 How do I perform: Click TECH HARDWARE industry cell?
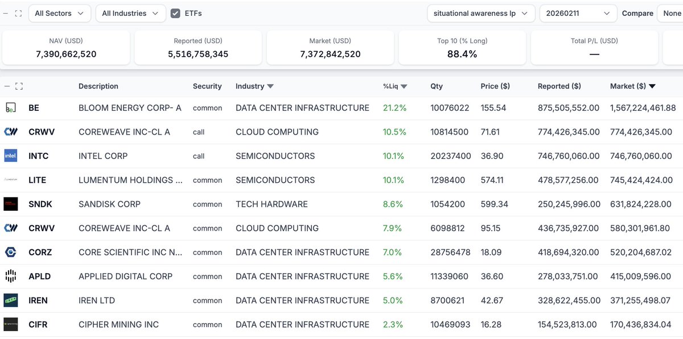(x=271, y=204)
